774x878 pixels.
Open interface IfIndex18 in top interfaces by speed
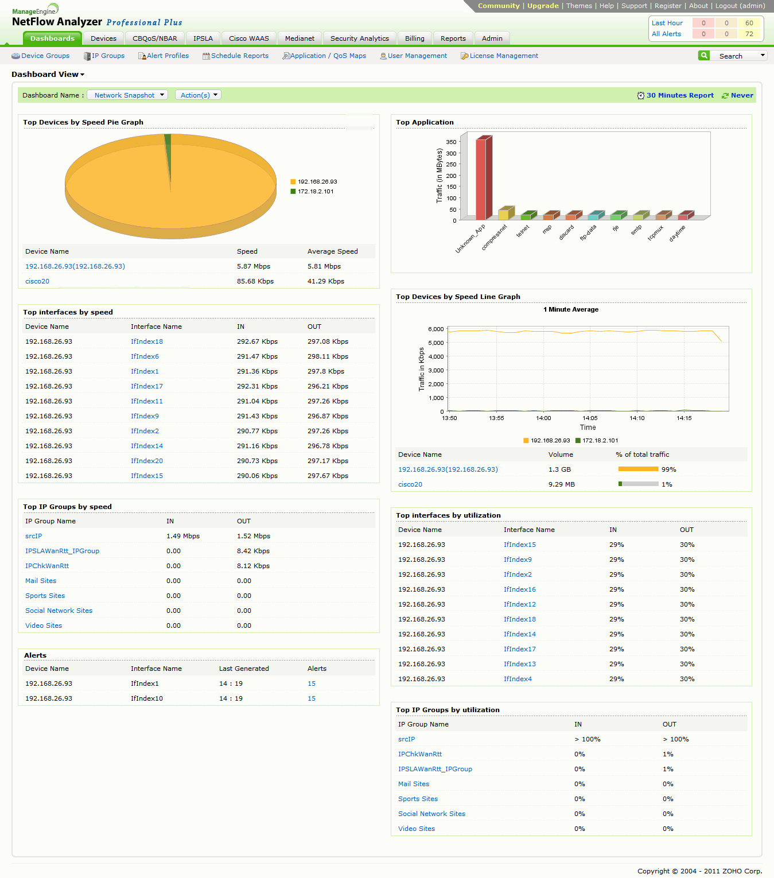click(147, 341)
